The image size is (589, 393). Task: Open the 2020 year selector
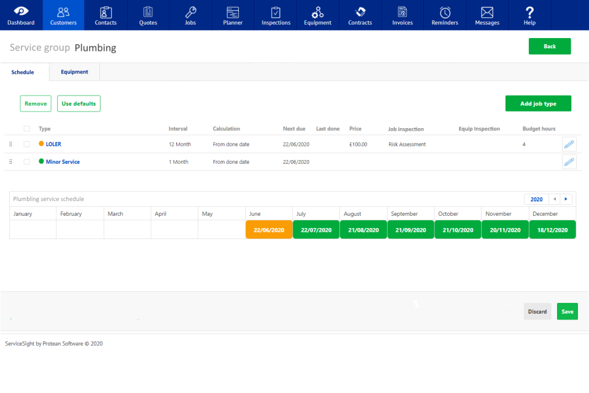click(536, 199)
